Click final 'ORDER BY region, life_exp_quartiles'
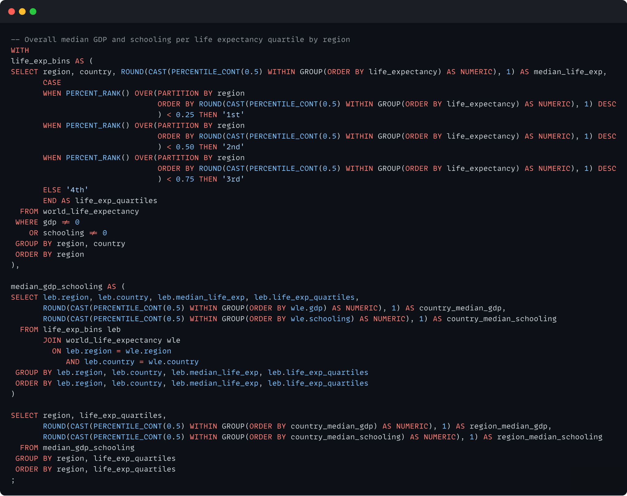The image size is (627, 496). point(95,469)
